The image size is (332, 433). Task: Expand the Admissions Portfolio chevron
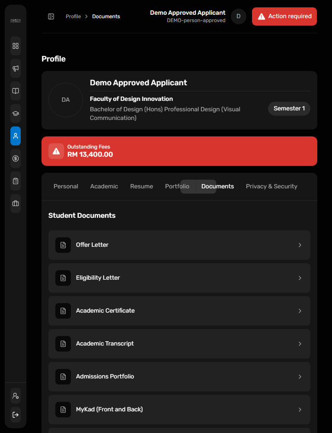click(x=300, y=376)
